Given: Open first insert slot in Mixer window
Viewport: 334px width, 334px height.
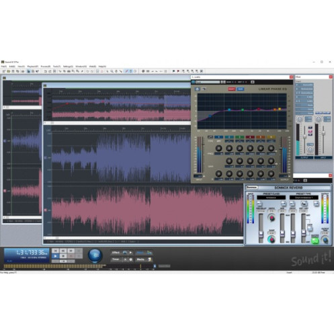Looking at the screenshot, I should point(304,85).
